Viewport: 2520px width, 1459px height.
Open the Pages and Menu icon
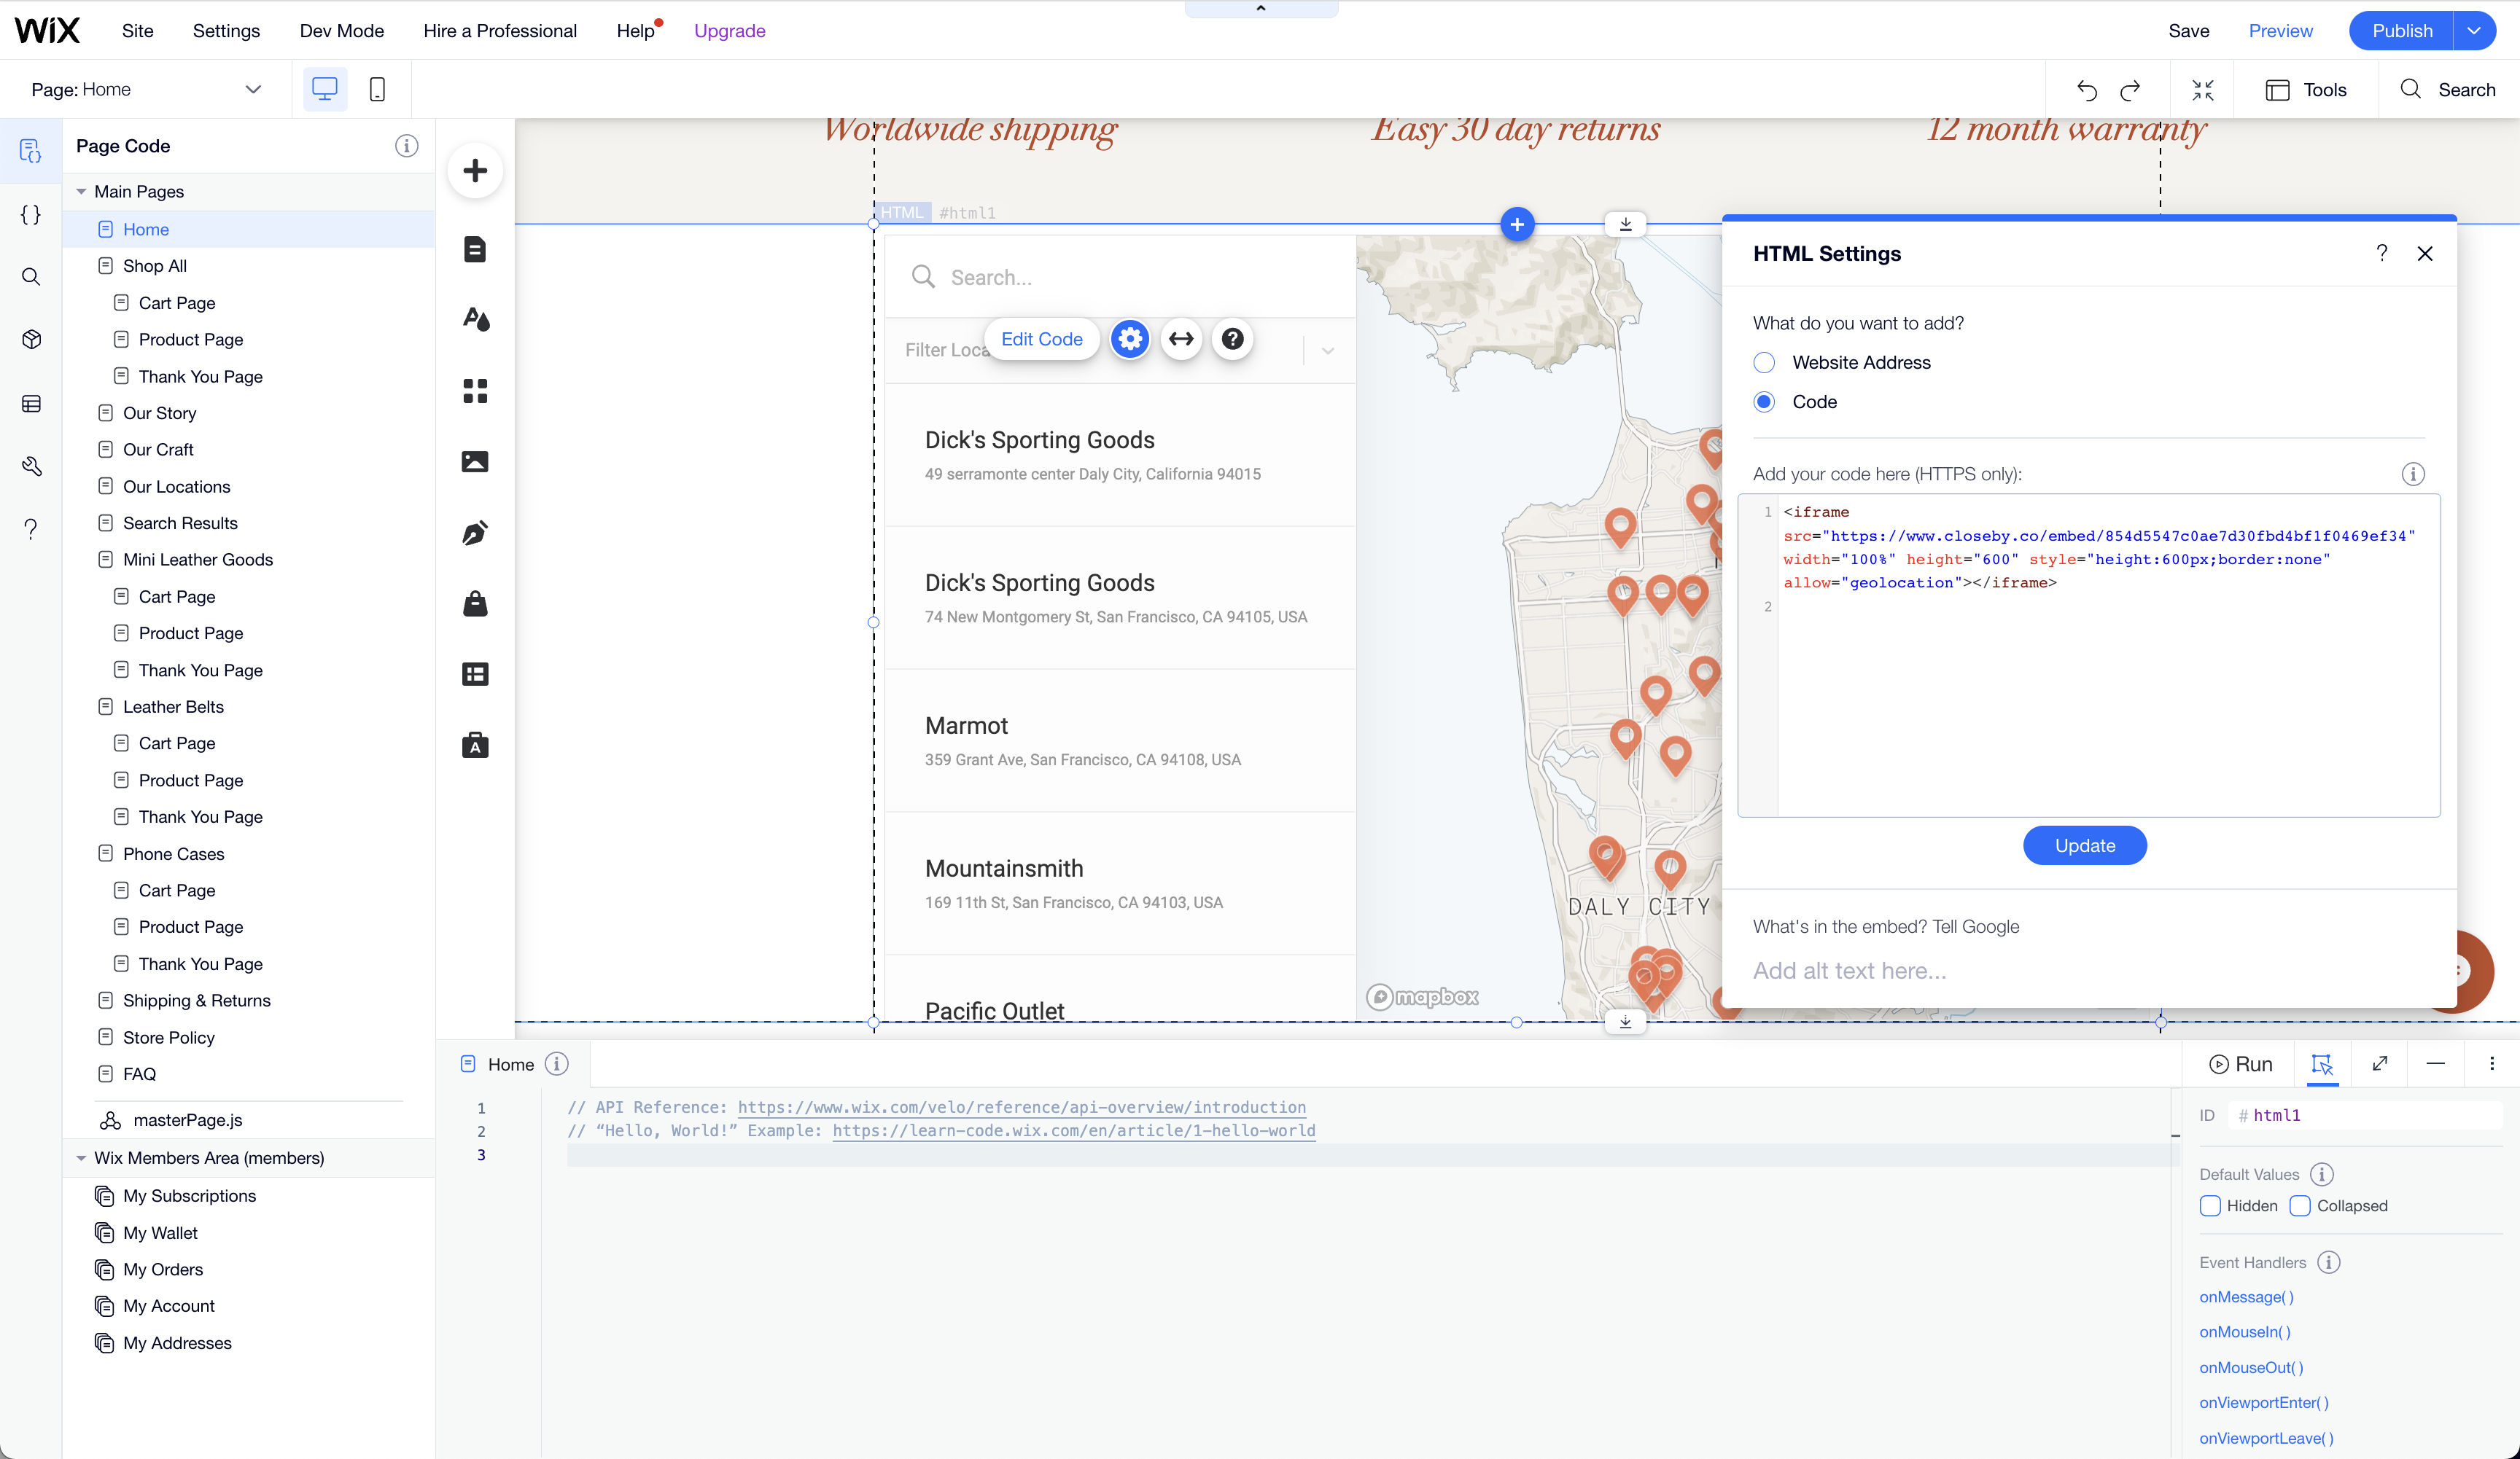(x=475, y=249)
